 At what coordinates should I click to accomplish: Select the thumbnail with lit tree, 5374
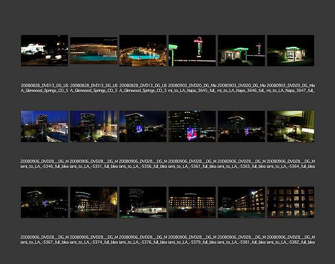click(x=94, y=202)
